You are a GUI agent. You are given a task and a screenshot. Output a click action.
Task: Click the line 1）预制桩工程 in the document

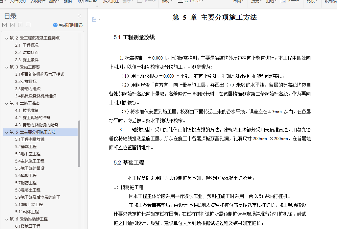tap(129, 188)
